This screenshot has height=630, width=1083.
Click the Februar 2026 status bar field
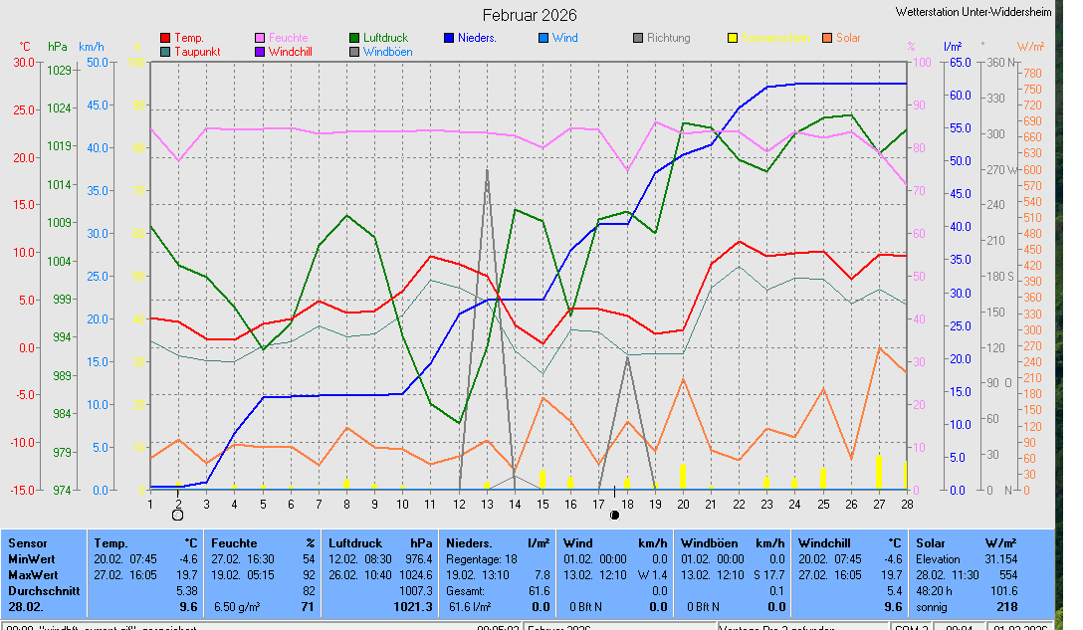pos(562,627)
